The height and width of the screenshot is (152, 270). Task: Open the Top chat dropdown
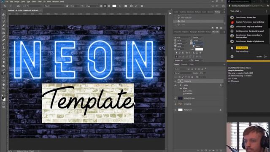click(236, 11)
